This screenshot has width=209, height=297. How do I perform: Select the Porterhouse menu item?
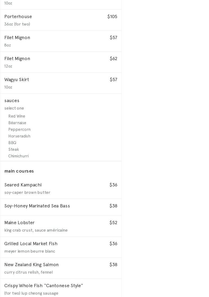18,16
